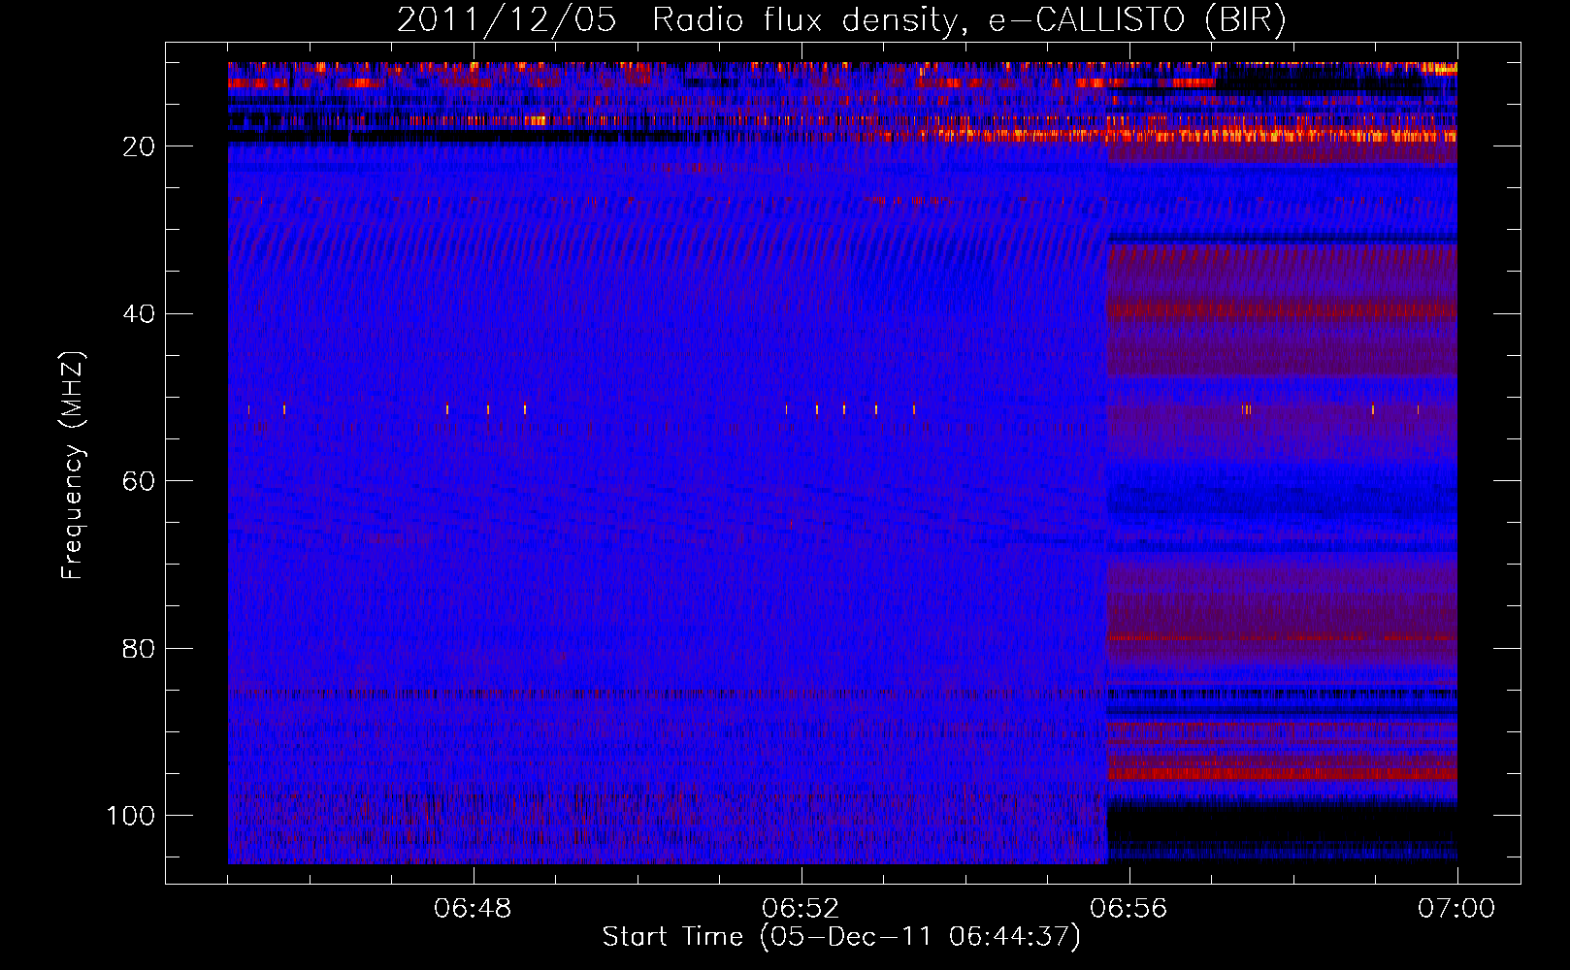Click the plot title 2011/12/05 Radio flux density
1570x970 pixels.
841,19
